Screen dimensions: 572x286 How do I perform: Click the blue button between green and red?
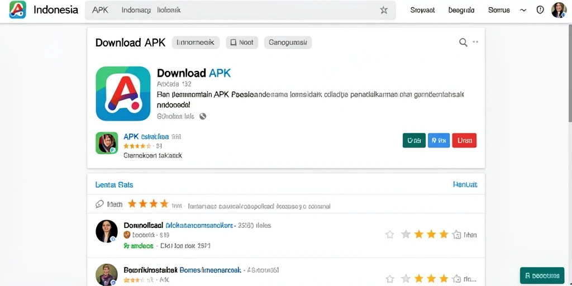point(439,140)
